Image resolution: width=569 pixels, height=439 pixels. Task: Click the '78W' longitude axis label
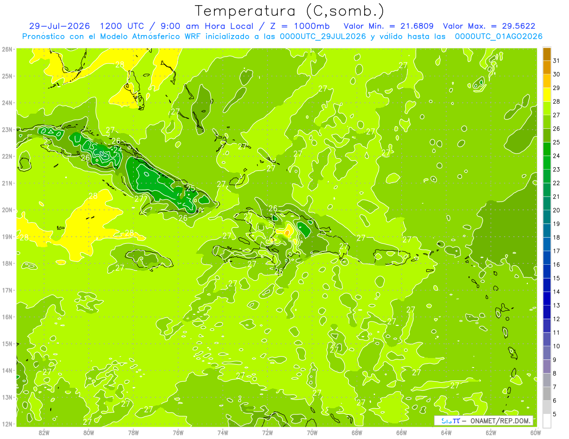coord(133,432)
